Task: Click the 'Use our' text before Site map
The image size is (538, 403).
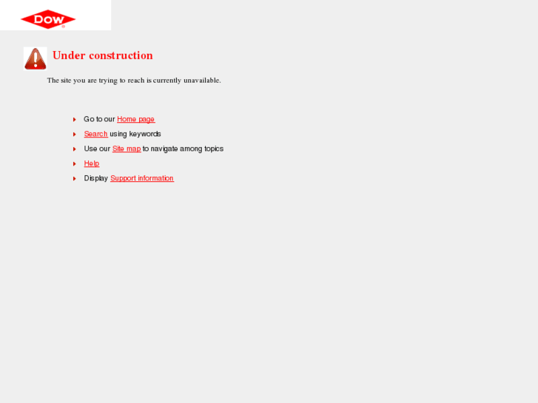Action: 97,149
